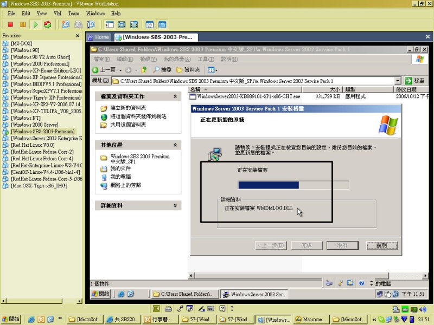
Task: Click 將這個資料夾發佈到網站 link
Action: click(138, 116)
